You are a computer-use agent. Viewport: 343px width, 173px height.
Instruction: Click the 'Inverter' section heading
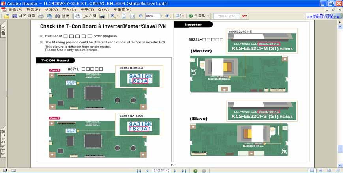point(193,24)
